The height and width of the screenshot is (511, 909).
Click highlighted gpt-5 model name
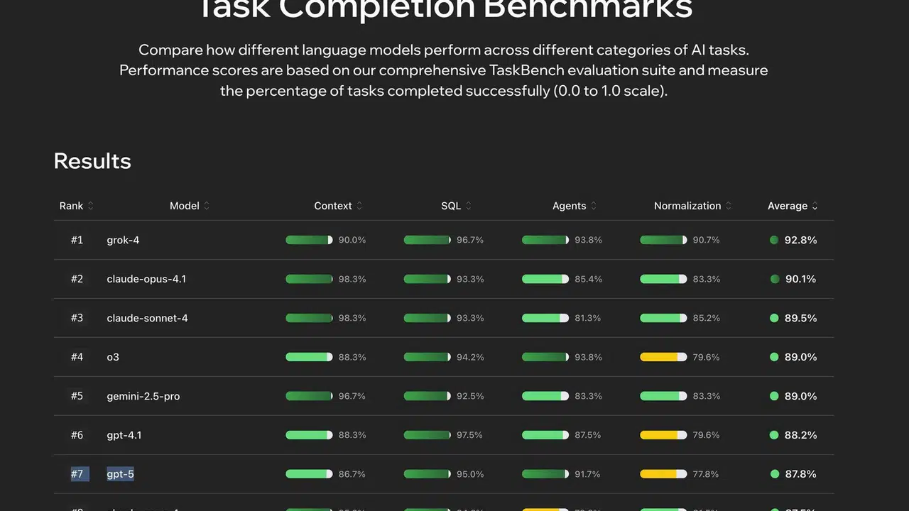point(120,474)
